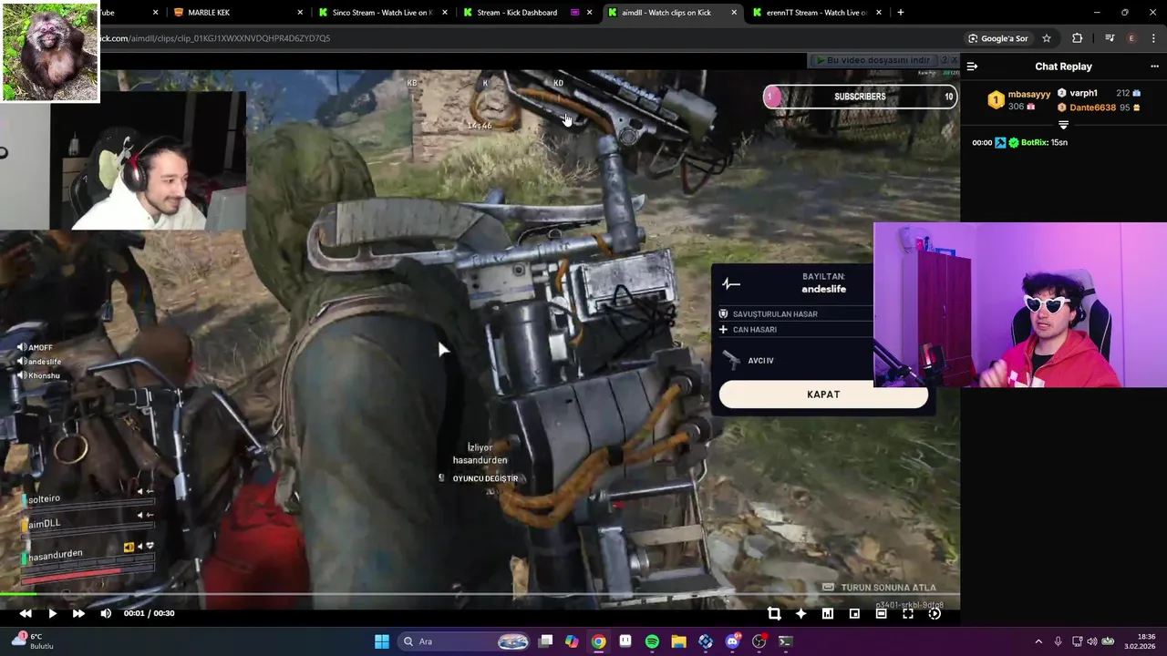Image resolution: width=1167 pixels, height=656 pixels.
Task: Open Task View from the taskbar
Action: tap(545, 641)
